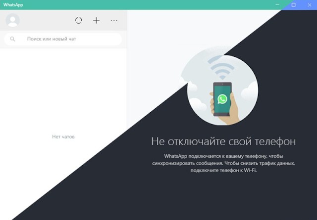Minimize the WhatsApp window

pos(277,4)
